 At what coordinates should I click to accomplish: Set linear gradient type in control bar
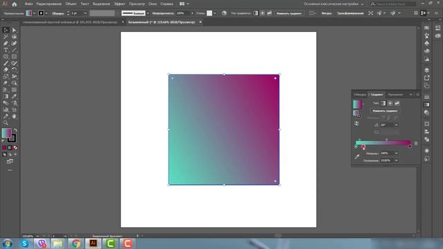255,13
